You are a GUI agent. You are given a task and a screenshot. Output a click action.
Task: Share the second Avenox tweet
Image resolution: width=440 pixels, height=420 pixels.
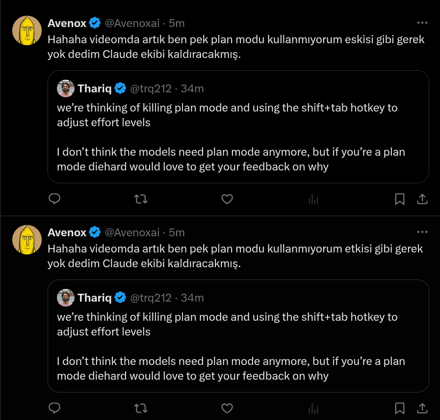click(x=422, y=409)
